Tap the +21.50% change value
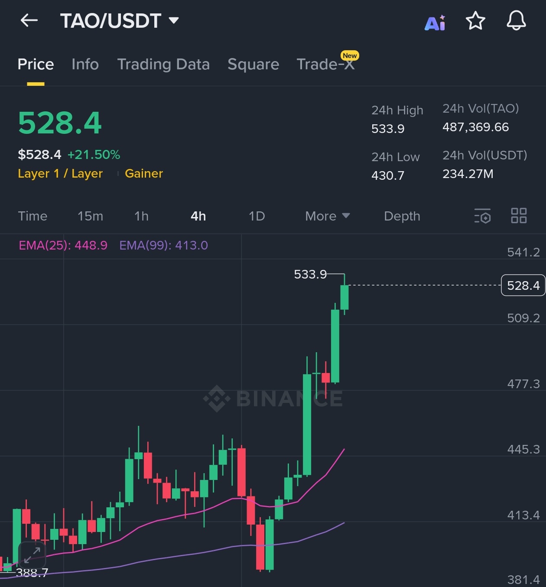This screenshot has height=587, width=546. (x=94, y=155)
